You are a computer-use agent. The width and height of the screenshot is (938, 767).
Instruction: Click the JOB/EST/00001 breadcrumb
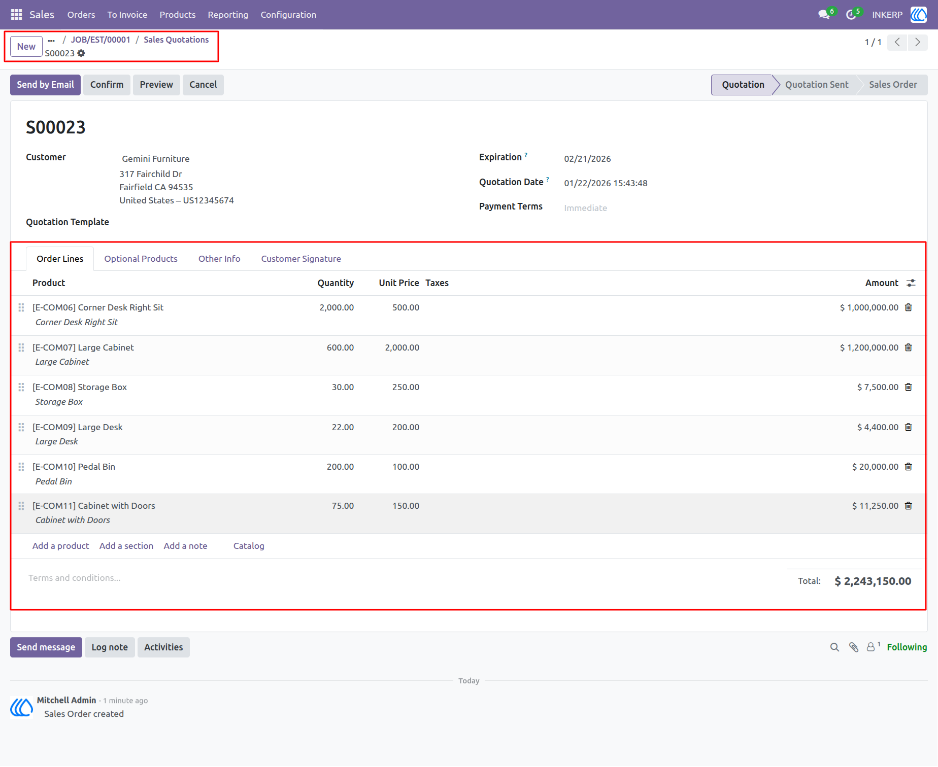coord(100,40)
